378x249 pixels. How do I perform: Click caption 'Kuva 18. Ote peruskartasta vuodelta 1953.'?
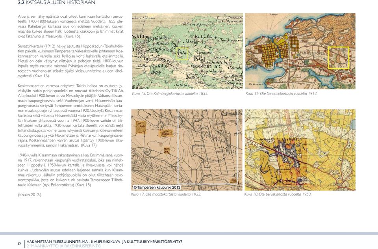click(278, 194)
